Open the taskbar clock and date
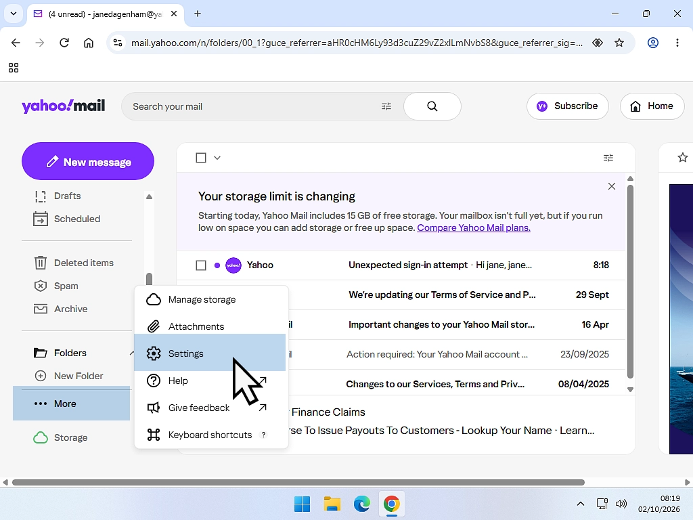693x520 pixels. (658, 504)
